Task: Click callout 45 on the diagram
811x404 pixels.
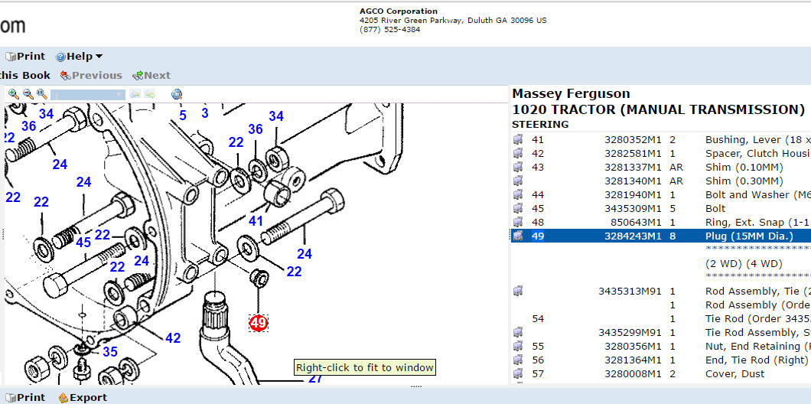Action: (x=83, y=243)
